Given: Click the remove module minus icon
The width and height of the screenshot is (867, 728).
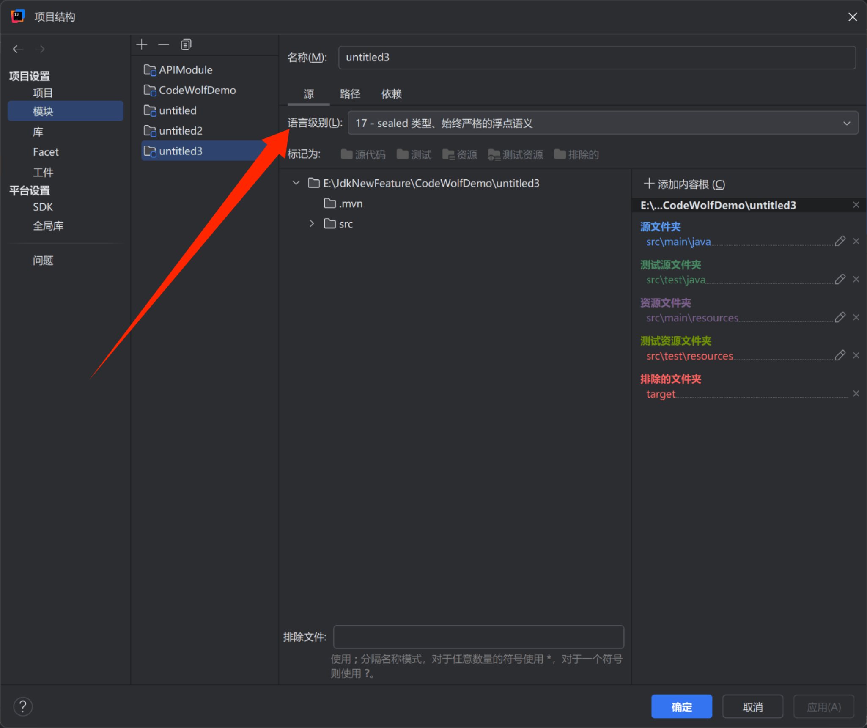Looking at the screenshot, I should click(x=164, y=44).
